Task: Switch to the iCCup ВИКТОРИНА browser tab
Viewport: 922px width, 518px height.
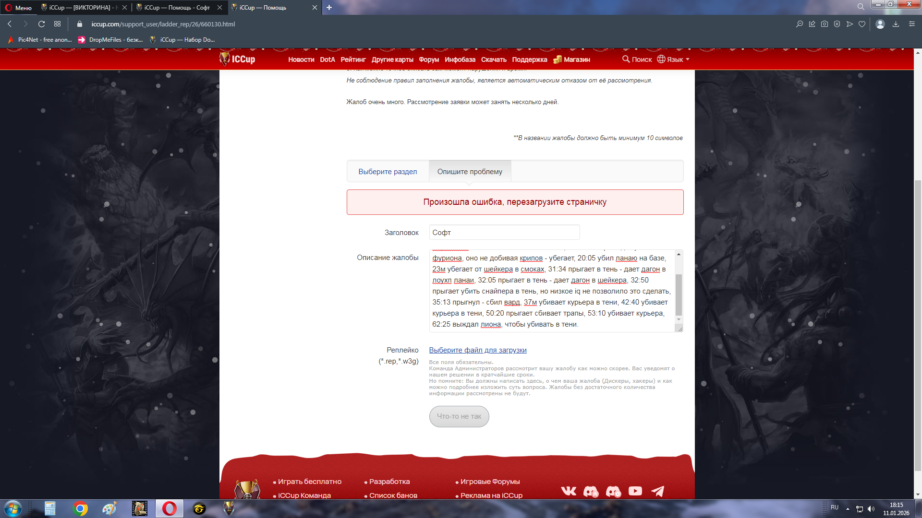Action: 82,8
